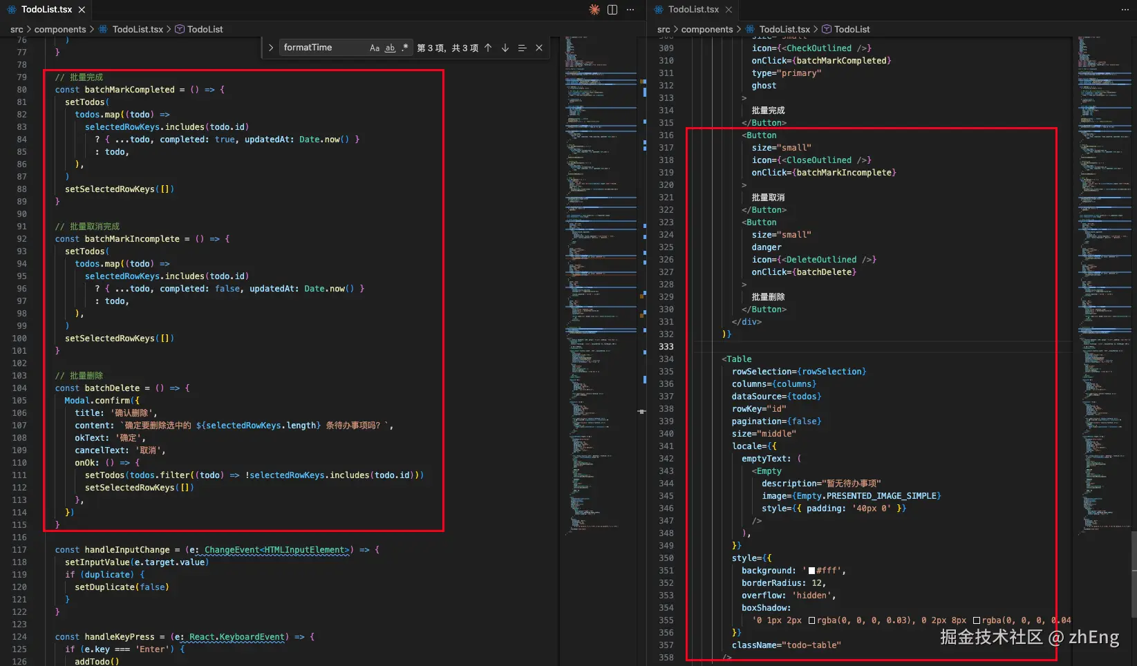Go to the next find match
The image size is (1137, 666).
(x=505, y=48)
